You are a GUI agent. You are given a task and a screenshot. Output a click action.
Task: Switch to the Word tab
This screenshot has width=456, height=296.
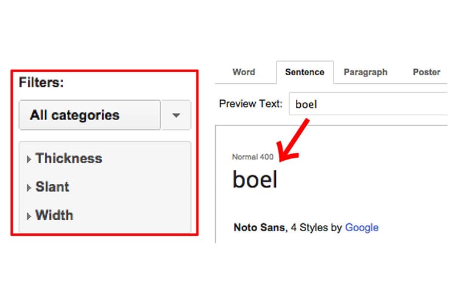click(244, 72)
